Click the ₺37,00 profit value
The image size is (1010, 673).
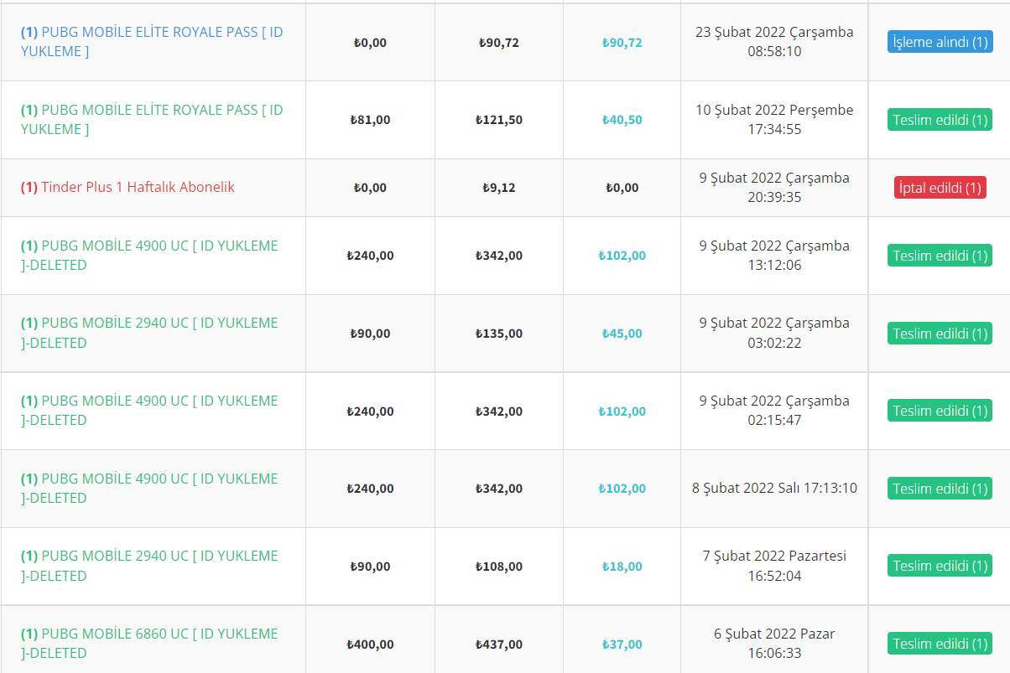pyautogui.click(x=622, y=645)
